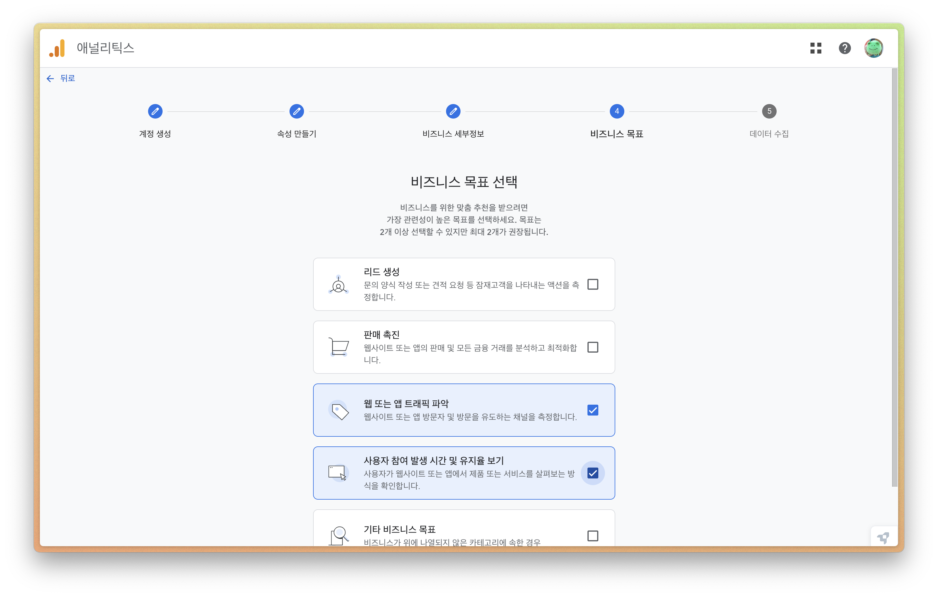938x597 pixels.
Task: Uncheck 웹 또는 앱 트래픽 파악 checkbox
Action: tap(593, 410)
